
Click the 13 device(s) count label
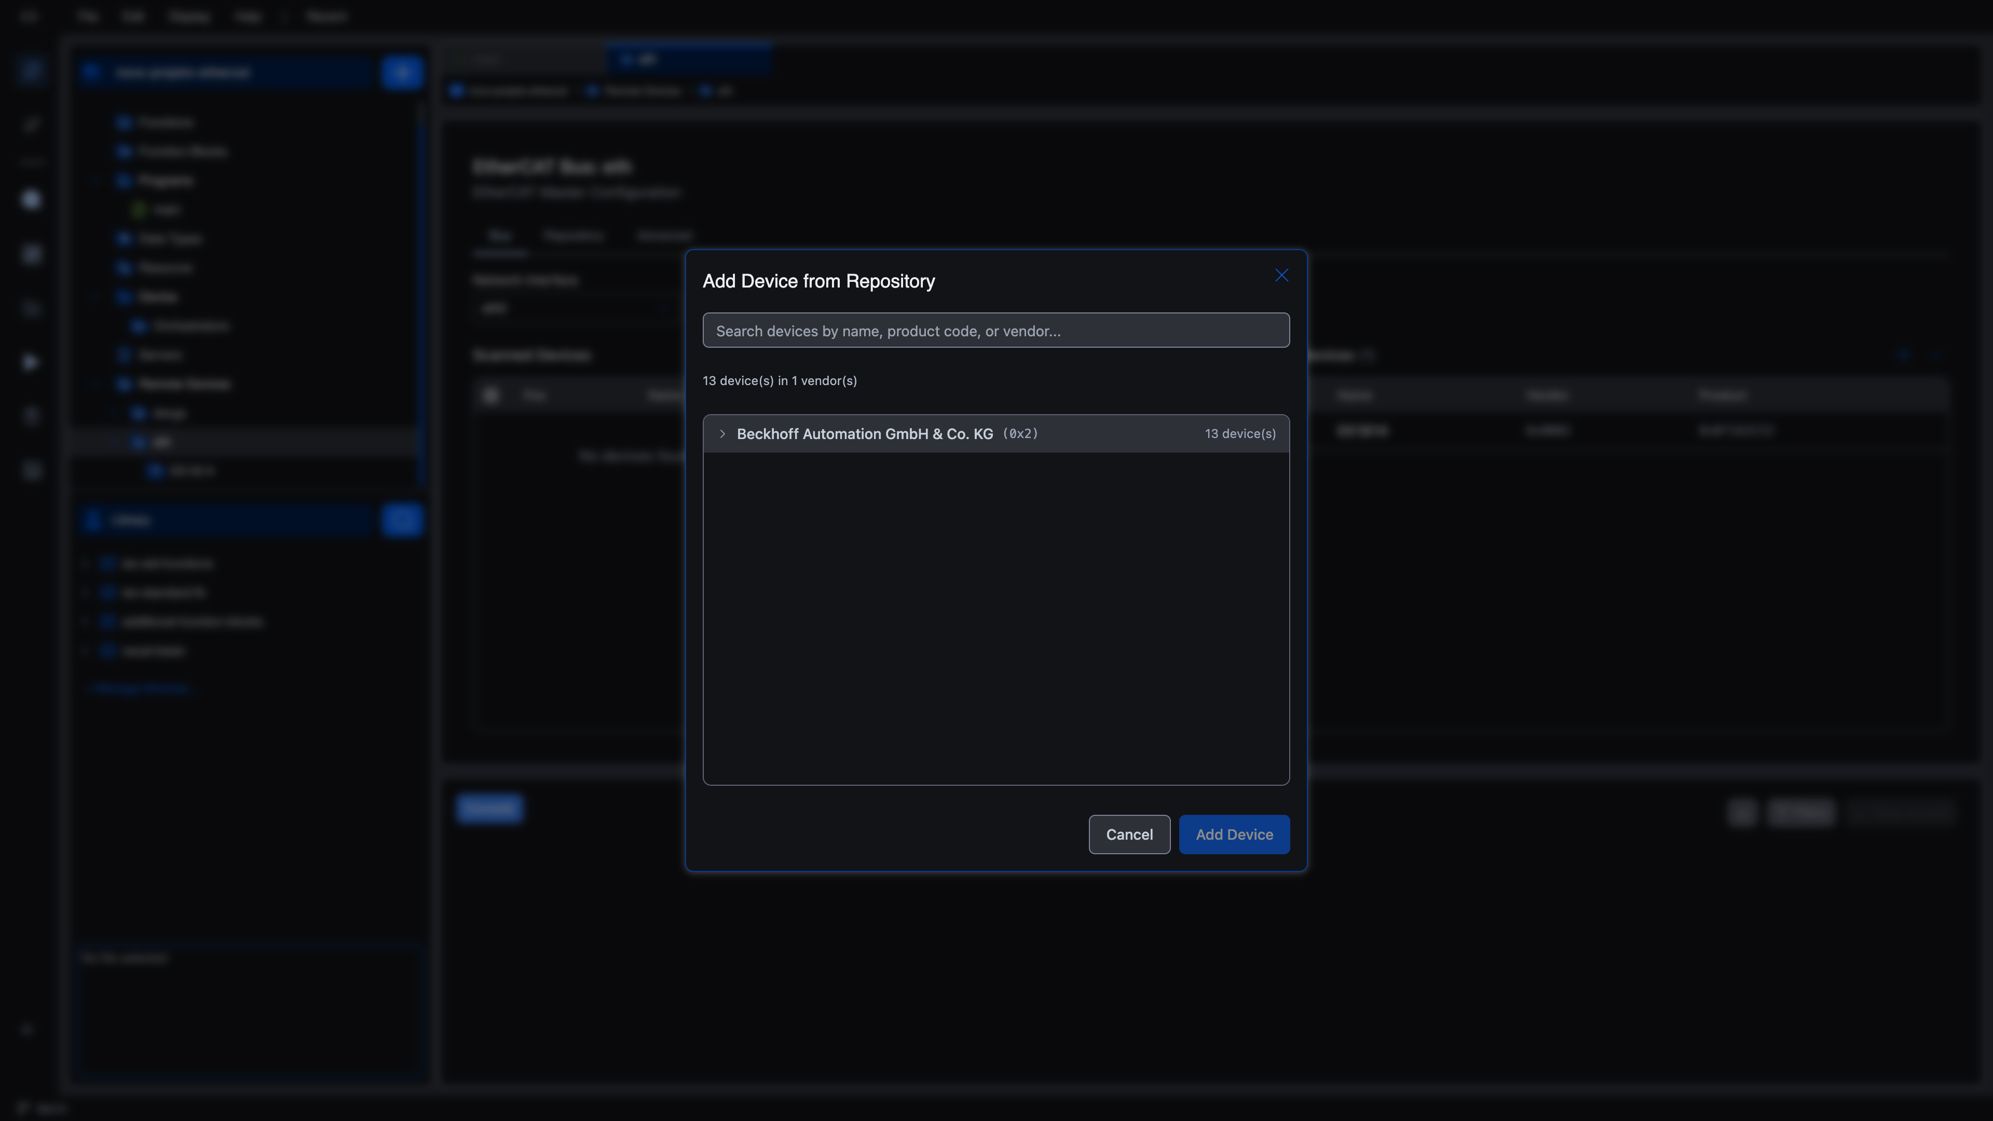[1240, 434]
